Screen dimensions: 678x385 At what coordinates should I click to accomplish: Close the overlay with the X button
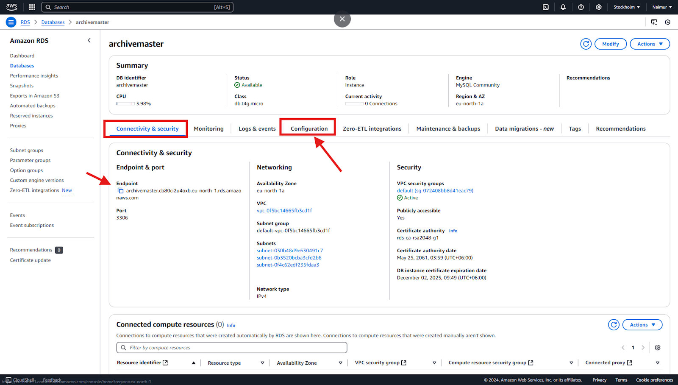[x=342, y=19]
